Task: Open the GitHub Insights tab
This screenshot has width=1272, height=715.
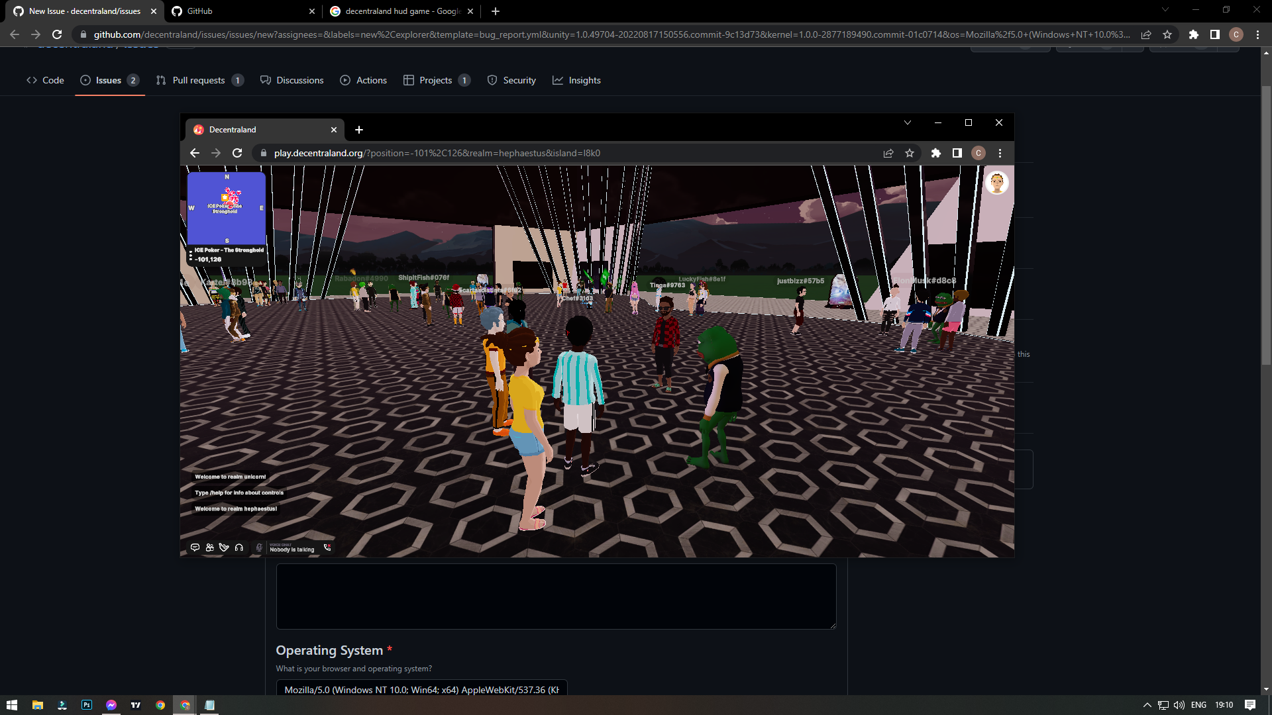Action: (577, 80)
